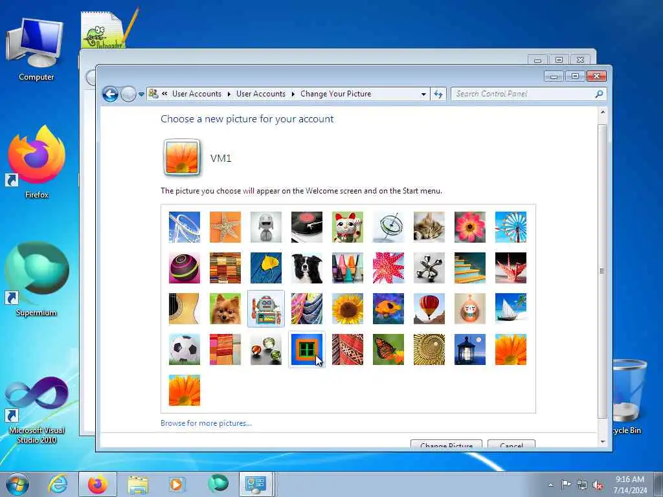Pick the monarch butterfly picture

click(x=388, y=349)
